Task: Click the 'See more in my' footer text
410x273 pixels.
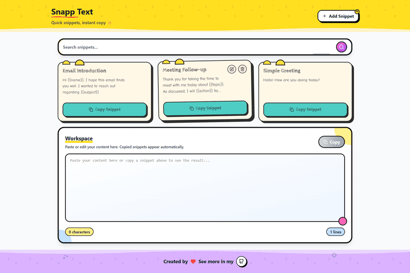Action: point(216,262)
